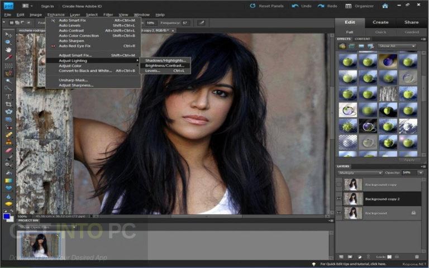
Task: Hide the Background copy 2 layer
Action: click(339, 199)
